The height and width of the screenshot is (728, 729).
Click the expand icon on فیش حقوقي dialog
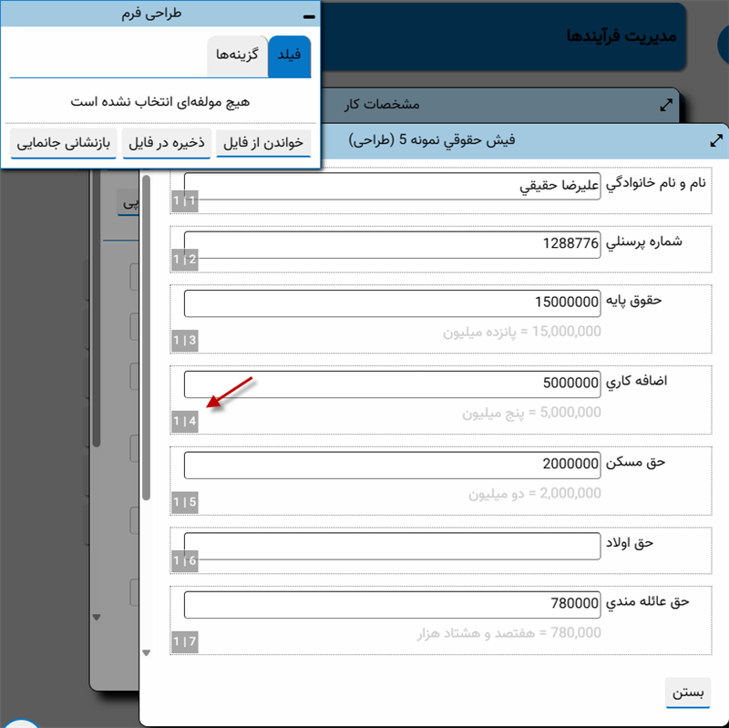(x=716, y=140)
